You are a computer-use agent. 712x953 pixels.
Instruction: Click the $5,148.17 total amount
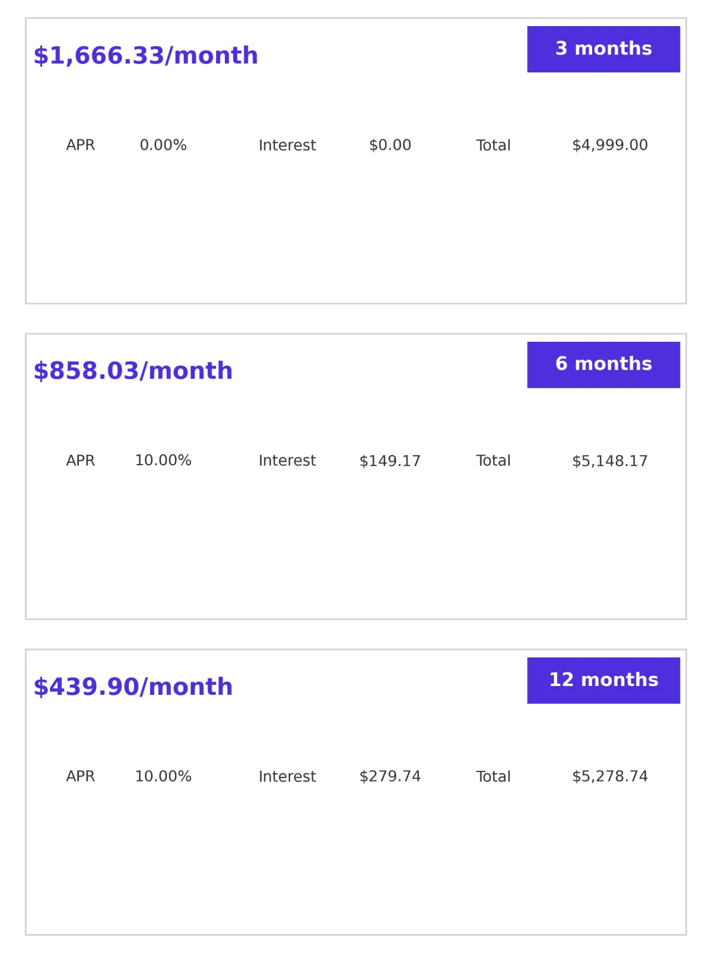(610, 461)
